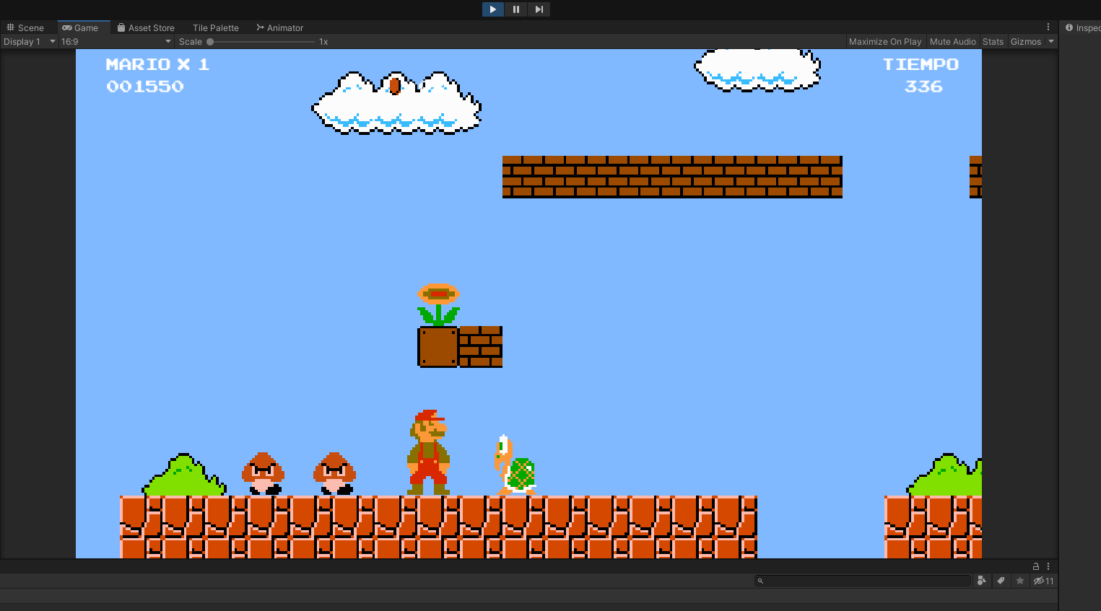Open the partially visible Inspector tab
This screenshot has width=1101, height=611.
pos(1082,27)
